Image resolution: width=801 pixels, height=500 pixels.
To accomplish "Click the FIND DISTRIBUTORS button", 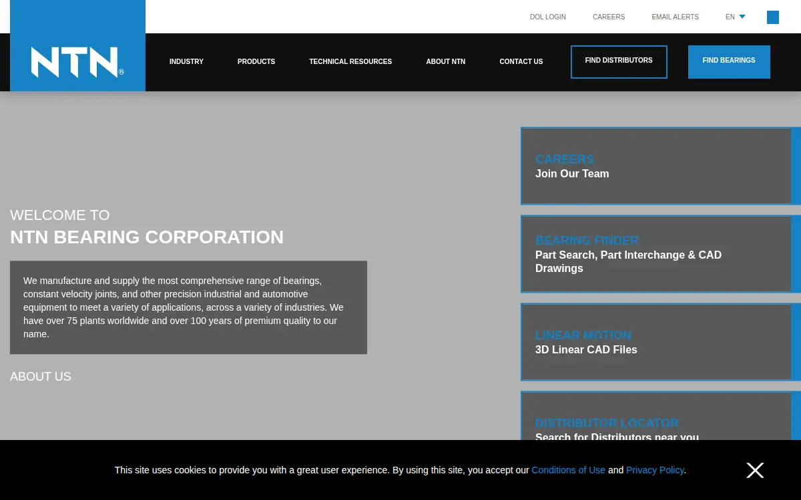I will 619,62.
